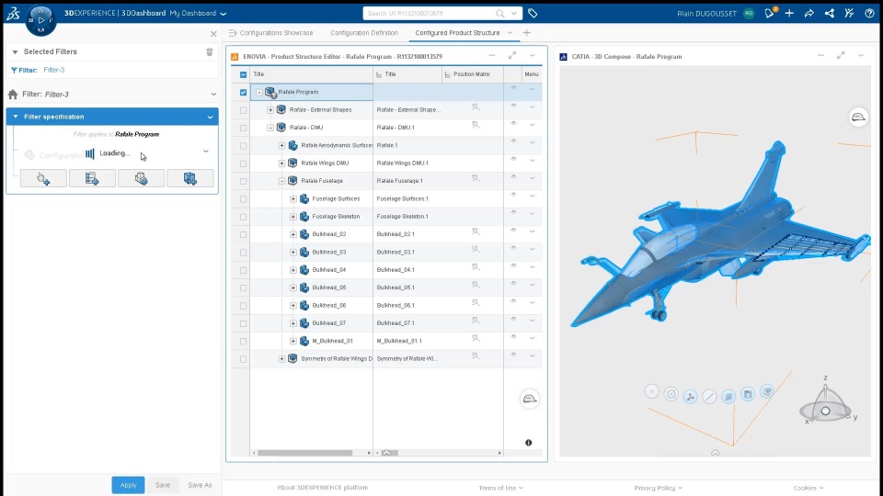This screenshot has width=883, height=496.
Task: Select the line mode icon in 3D toolbar
Action: (709, 397)
